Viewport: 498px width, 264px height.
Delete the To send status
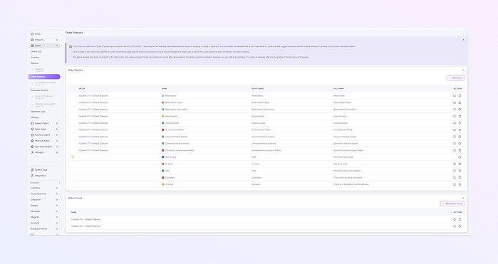(460, 164)
